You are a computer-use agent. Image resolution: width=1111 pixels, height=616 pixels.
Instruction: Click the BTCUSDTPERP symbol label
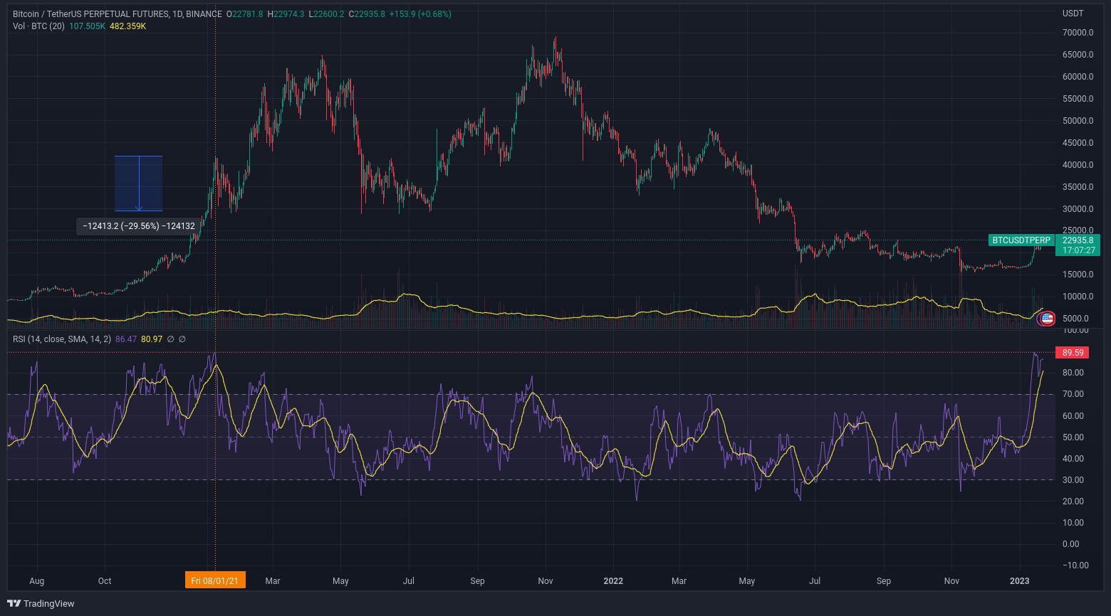[1021, 240]
